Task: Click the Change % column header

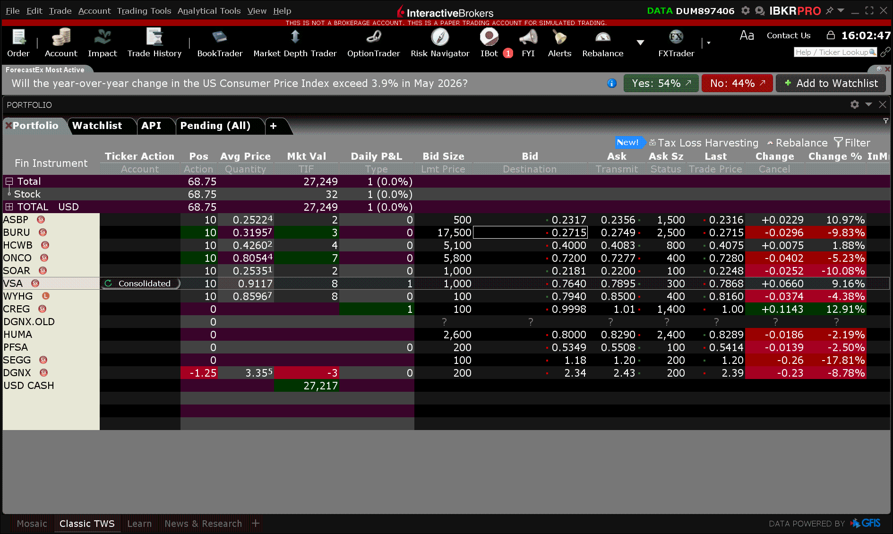Action: click(x=835, y=156)
